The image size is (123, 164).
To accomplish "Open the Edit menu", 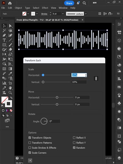I will pos(10,8).
